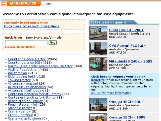
Task: Open the MARKETPLACE tab
Action: click(x=23, y=4)
